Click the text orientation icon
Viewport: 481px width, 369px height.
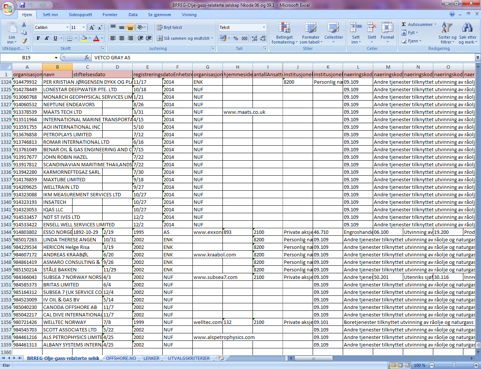pos(140,27)
